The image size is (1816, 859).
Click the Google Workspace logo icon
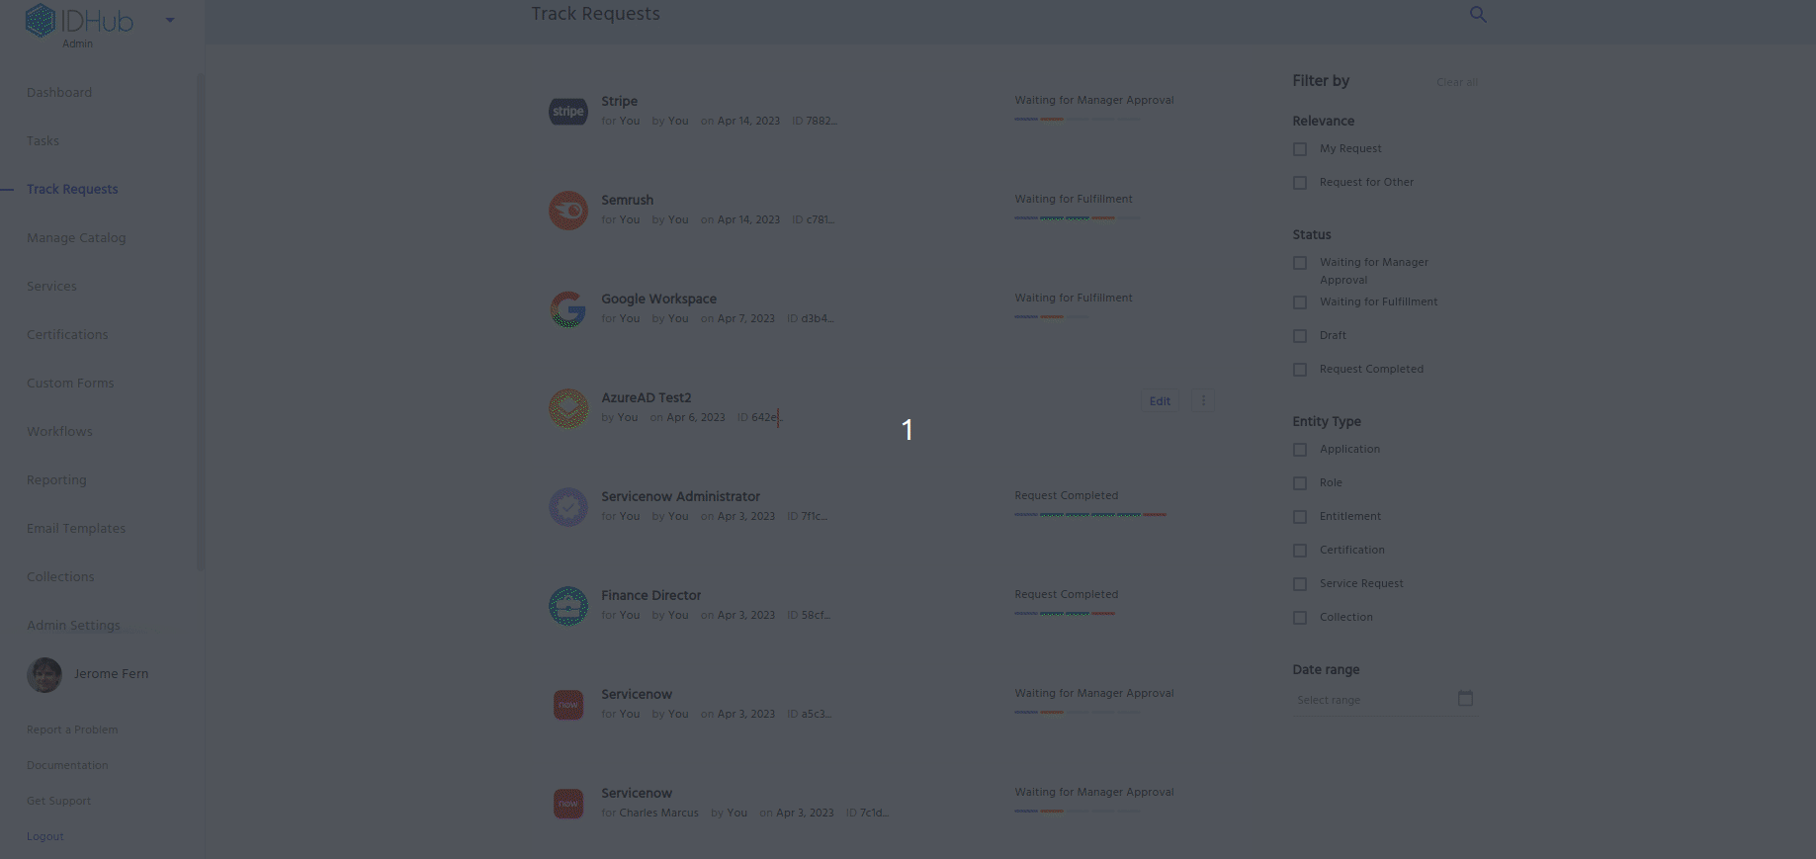pos(568,309)
